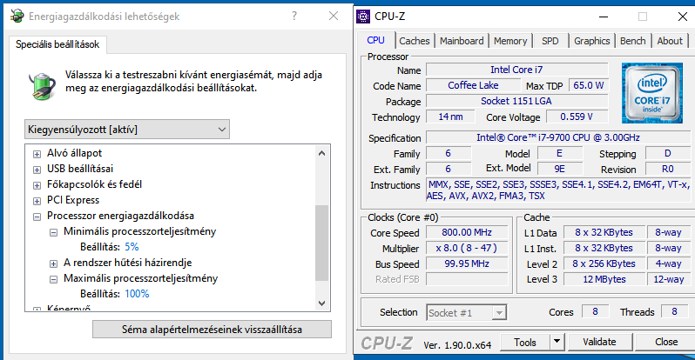Click the Code Name Coffee Lake field
This screenshot has width=695, height=360.
pyautogui.click(x=473, y=85)
